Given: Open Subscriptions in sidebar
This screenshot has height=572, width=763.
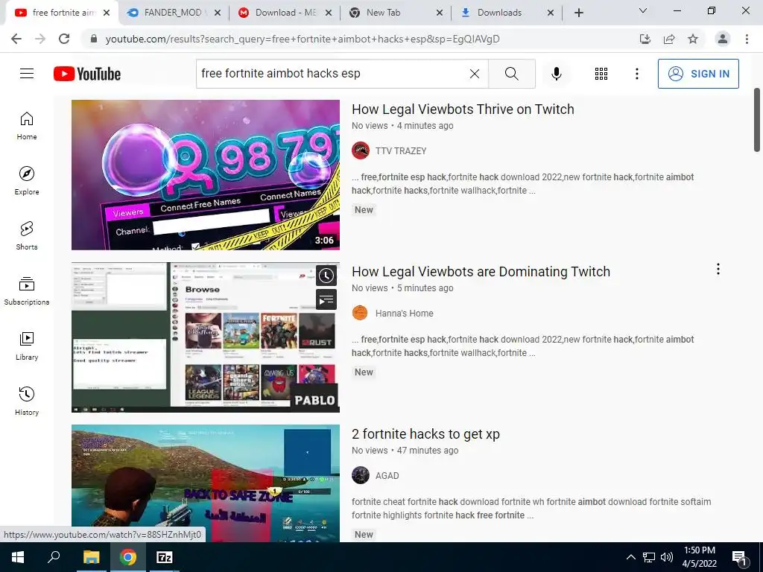Looking at the screenshot, I should coord(27,291).
